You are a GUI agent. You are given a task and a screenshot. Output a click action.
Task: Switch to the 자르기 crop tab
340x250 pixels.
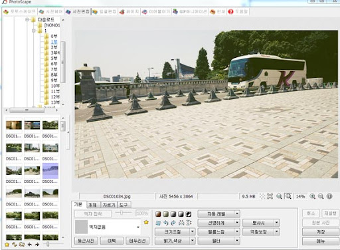109,205
